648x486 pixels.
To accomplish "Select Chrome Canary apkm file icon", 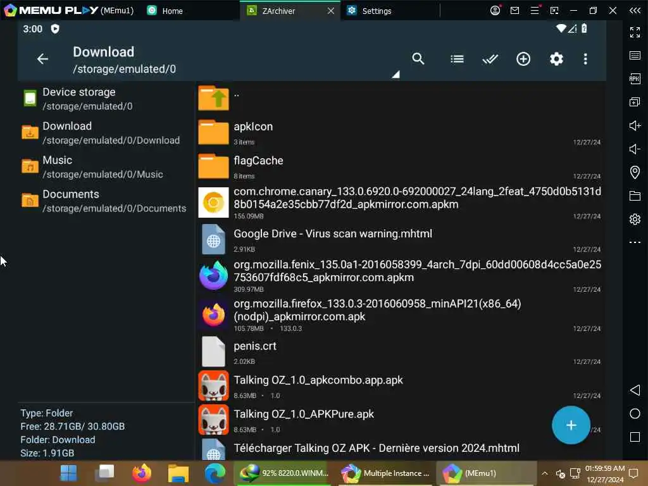I will [213, 202].
